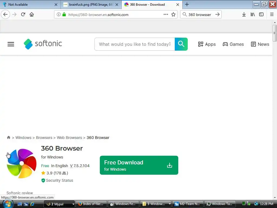This screenshot has height=208, width=277.
Task: Click the breadcrumb home icon
Action: (x=8, y=137)
